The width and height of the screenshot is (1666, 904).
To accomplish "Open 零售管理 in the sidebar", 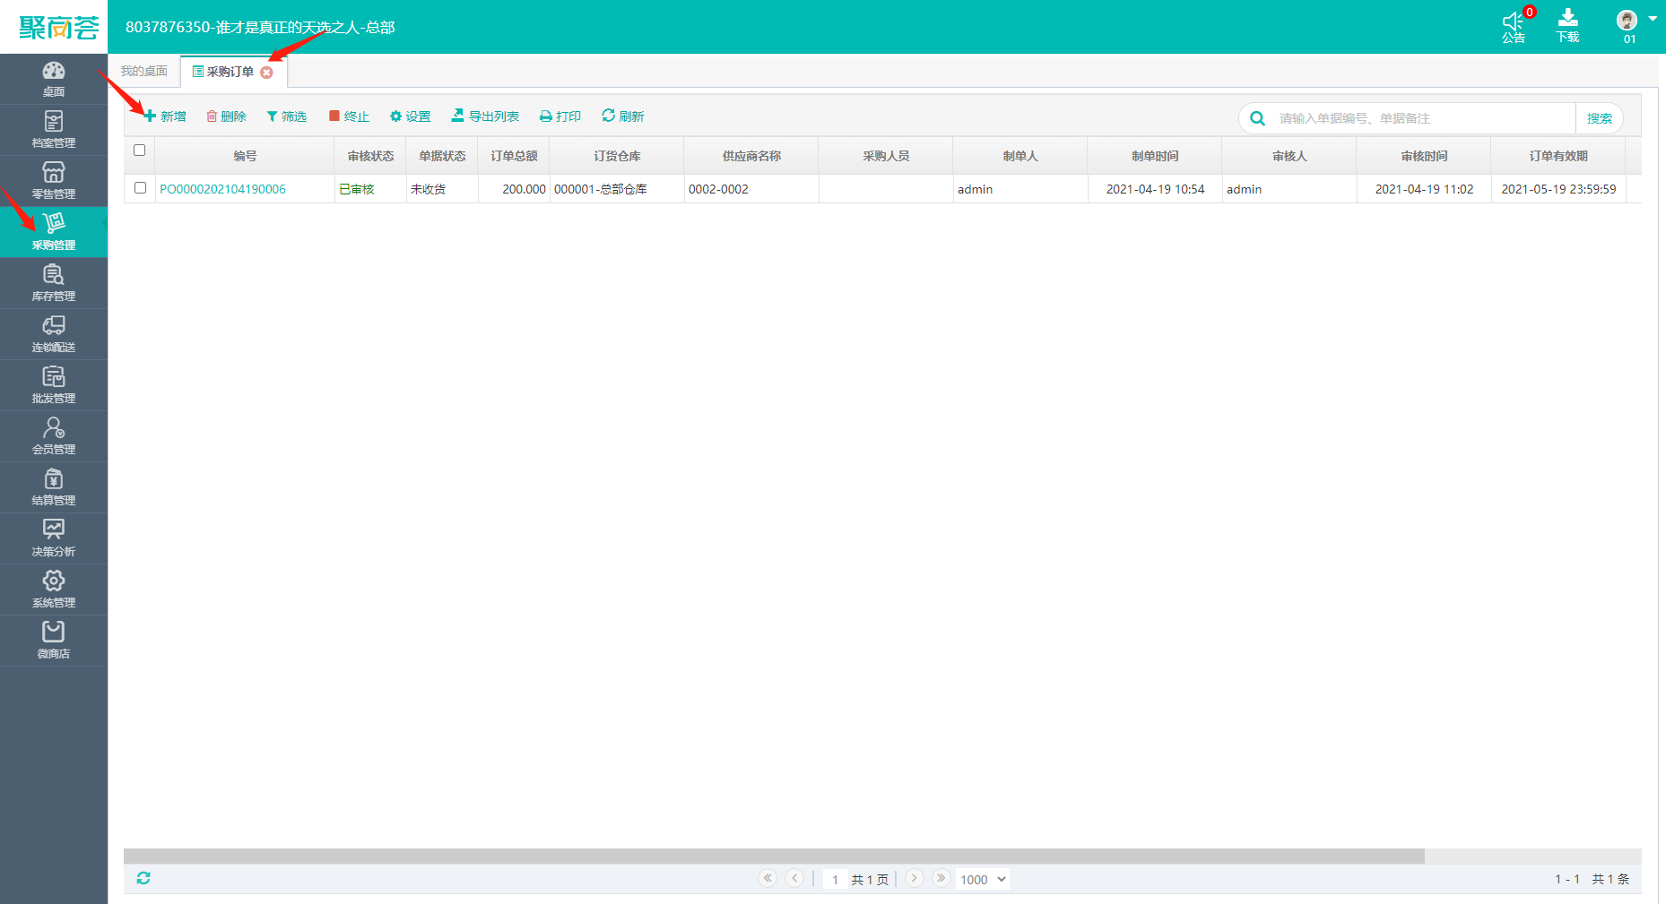I will pyautogui.click(x=54, y=181).
